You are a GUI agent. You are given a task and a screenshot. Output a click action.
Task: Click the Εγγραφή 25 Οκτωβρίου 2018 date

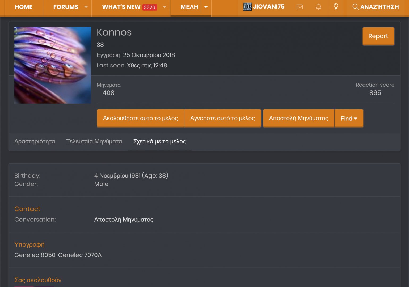149,55
